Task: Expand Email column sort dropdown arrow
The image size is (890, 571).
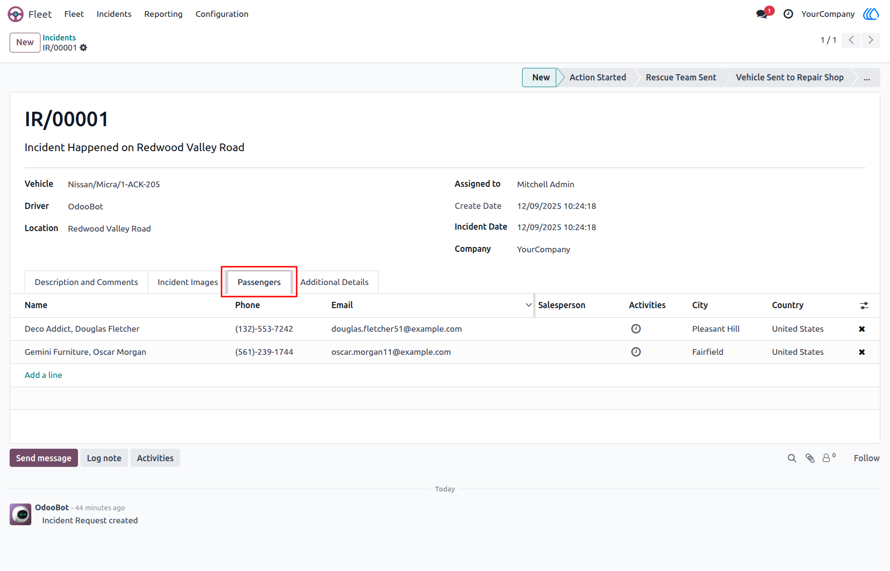Action: coord(528,305)
